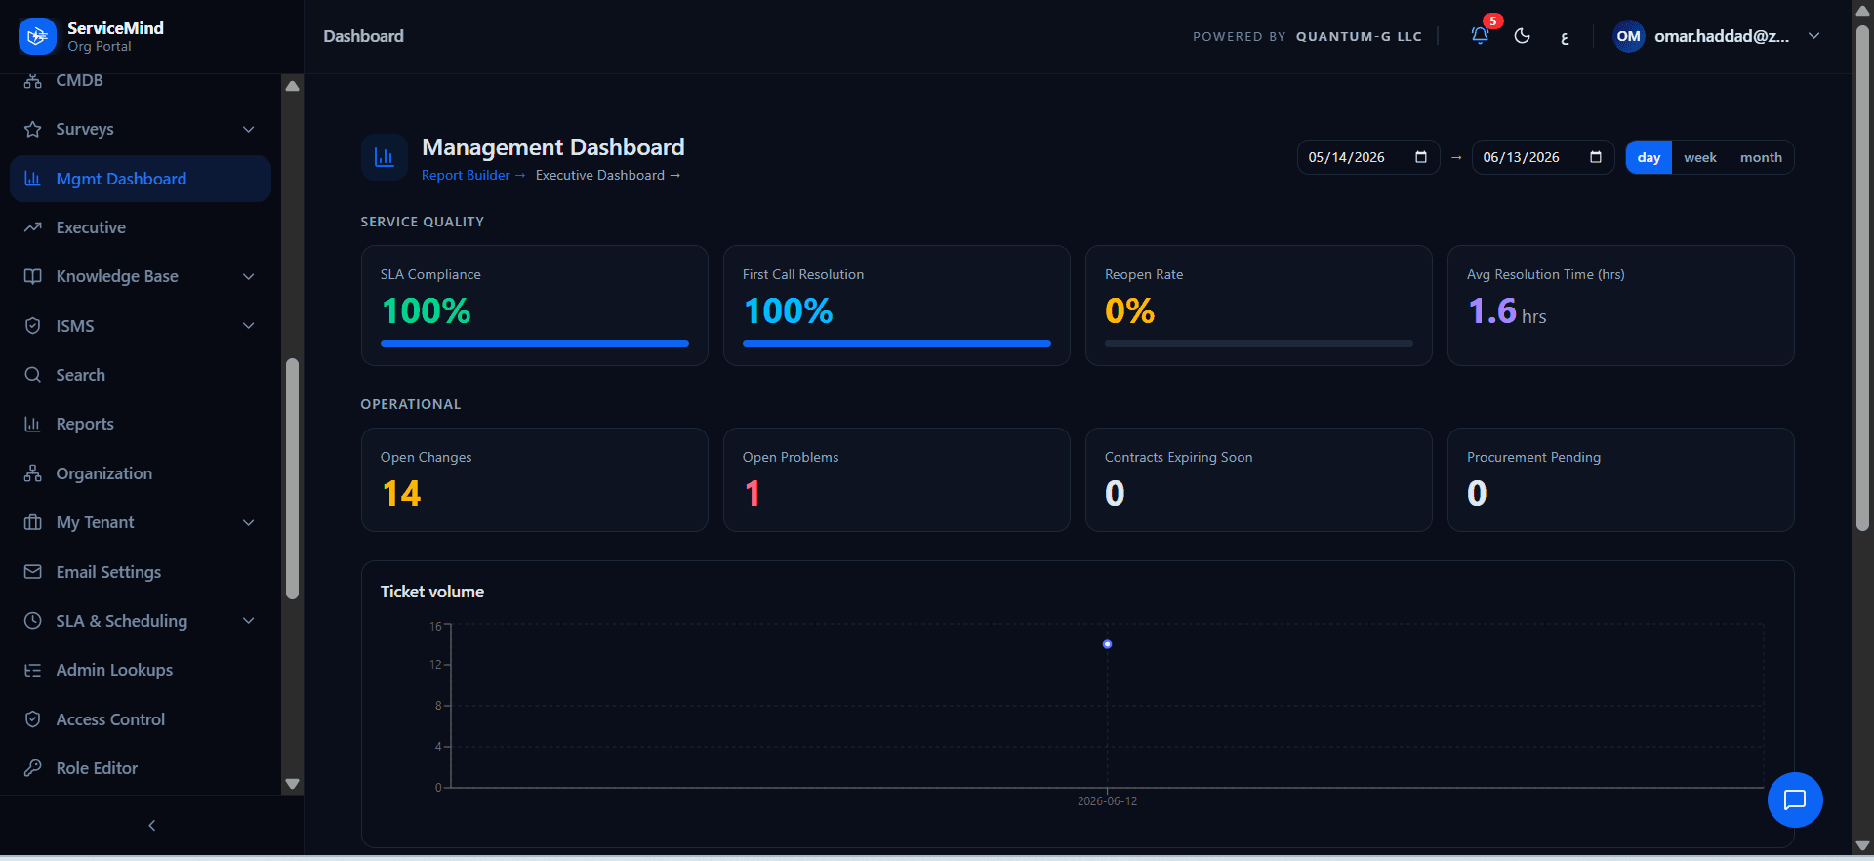Click the Avg Resolution Time 1.6 value
The width and height of the screenshot is (1874, 861).
pos(1492,310)
